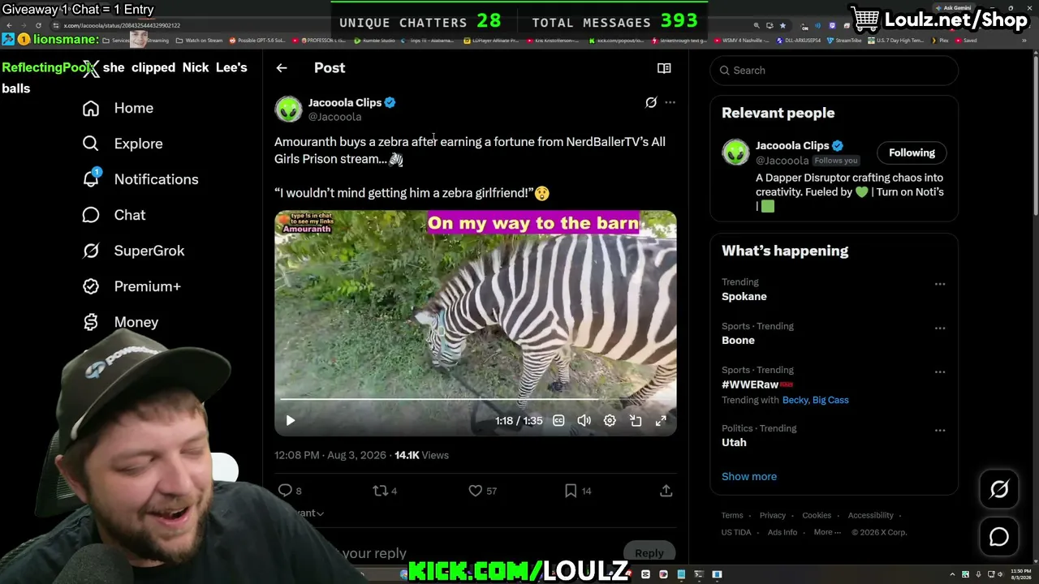Open the floating Grok button
This screenshot has width=1039, height=584.
click(999, 489)
